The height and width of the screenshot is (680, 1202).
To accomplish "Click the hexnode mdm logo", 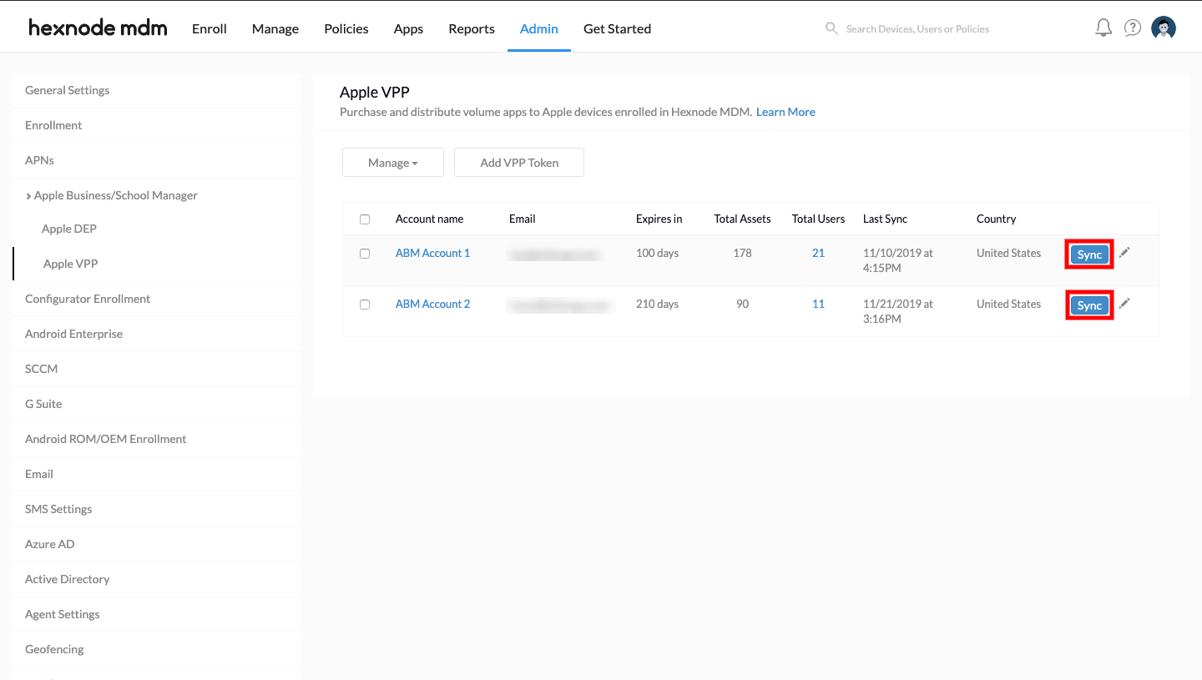I will click(98, 28).
